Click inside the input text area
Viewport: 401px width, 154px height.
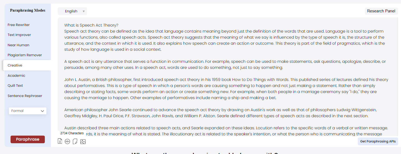point(227,74)
